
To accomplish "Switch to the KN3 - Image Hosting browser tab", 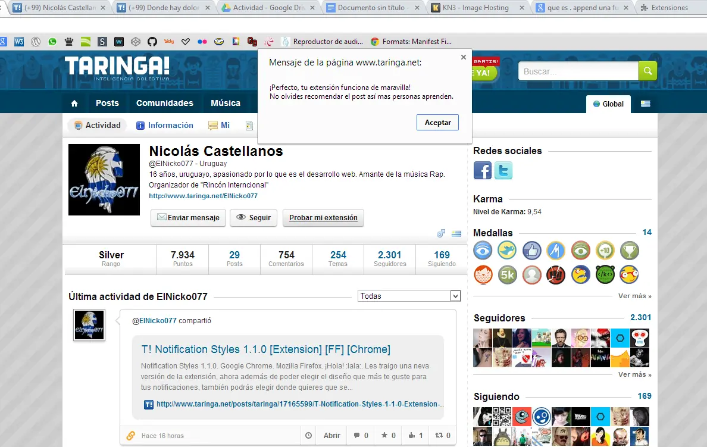I will [x=478, y=8].
